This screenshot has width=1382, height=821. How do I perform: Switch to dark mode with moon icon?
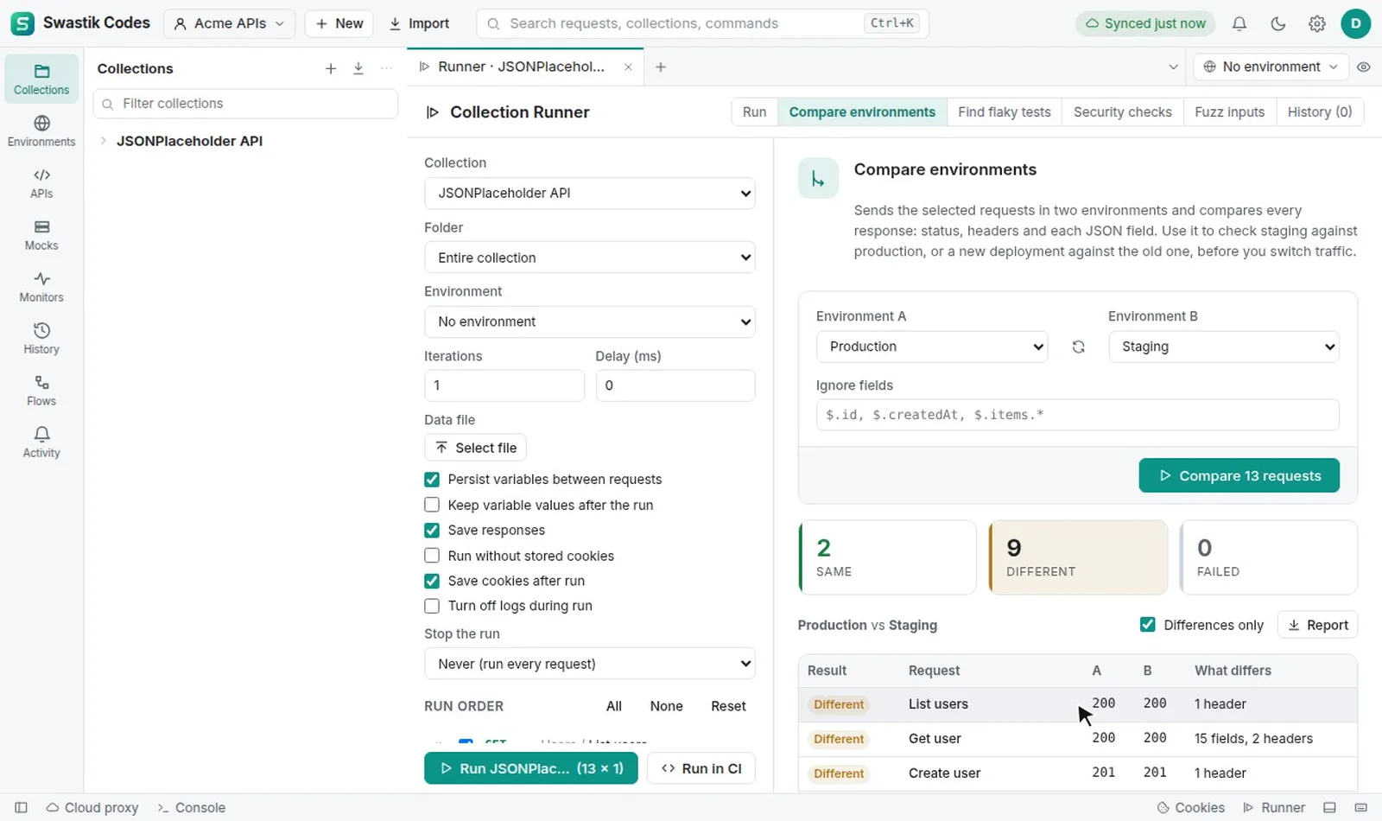click(1278, 23)
